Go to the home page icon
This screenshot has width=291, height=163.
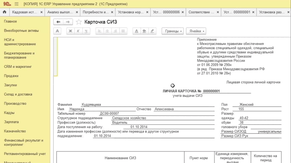point(5,12)
